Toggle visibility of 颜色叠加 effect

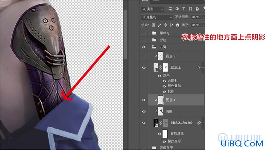164,86
